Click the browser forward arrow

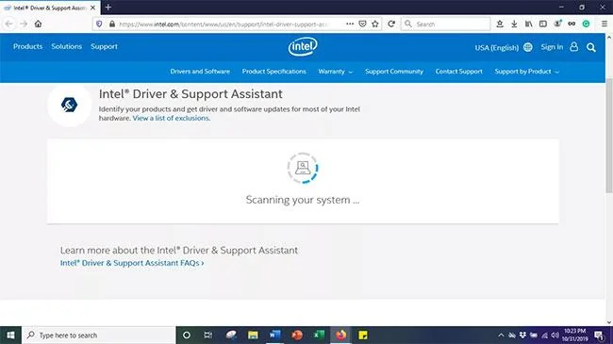pos(24,24)
